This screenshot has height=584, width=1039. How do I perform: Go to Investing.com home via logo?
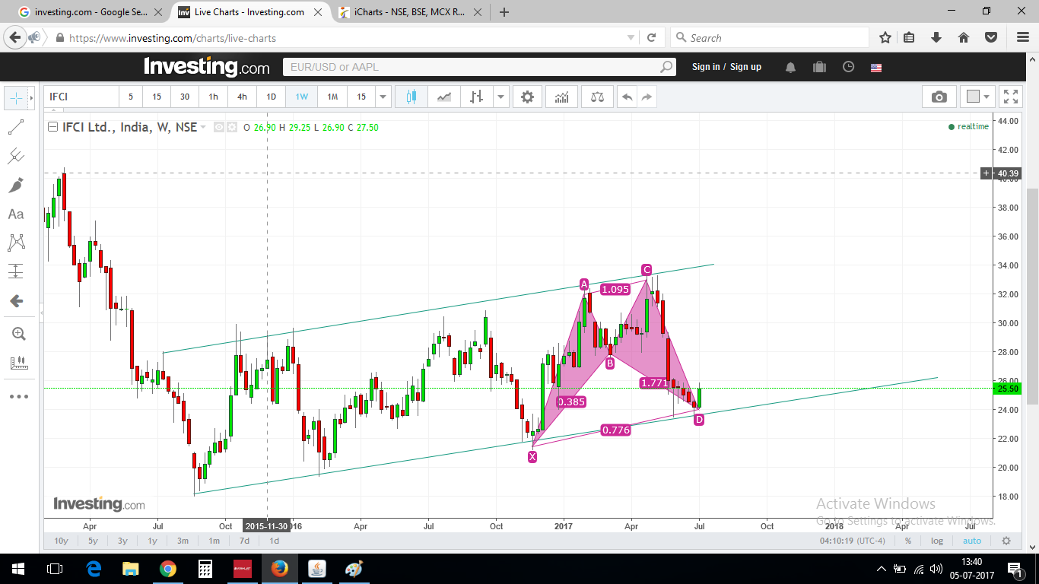point(206,67)
